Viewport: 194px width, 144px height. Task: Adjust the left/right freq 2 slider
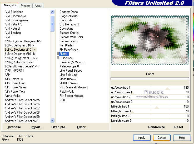[x=150, y=116]
